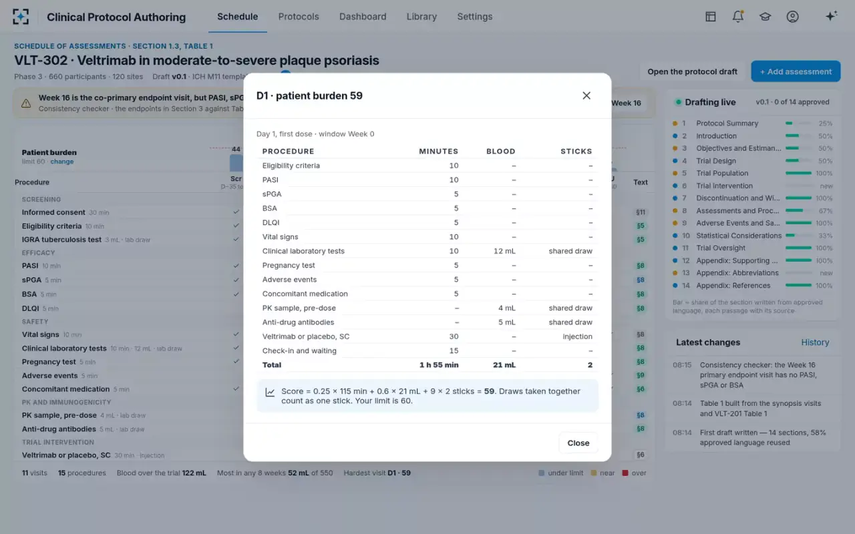Screen dimensions: 855x534
Task: Click the 08:15 Consistency checker change entry
Action: 753,374
